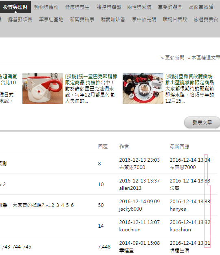Open page 743 of the 7,448-reply thread

(6, 247)
